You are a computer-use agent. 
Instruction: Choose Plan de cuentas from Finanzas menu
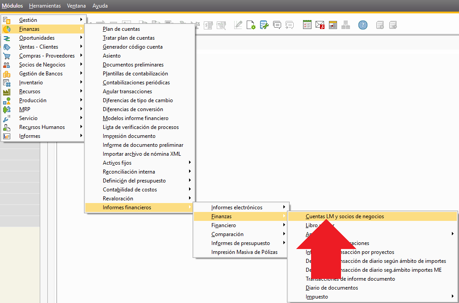[x=121, y=29]
